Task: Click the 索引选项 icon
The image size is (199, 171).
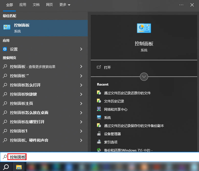Action: click(99, 142)
